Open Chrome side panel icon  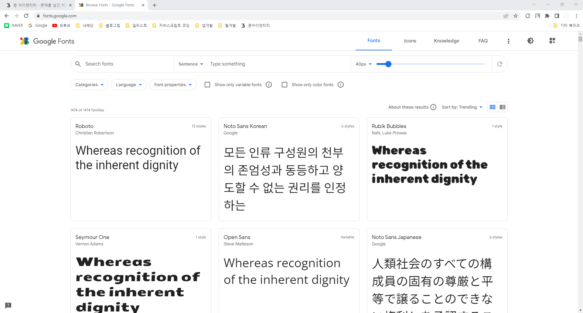(557, 16)
